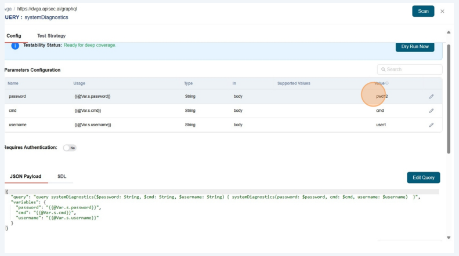The width and height of the screenshot is (459, 256).
Task: Click the blue Testability Status info icon
Action: pyautogui.click(x=15, y=46)
